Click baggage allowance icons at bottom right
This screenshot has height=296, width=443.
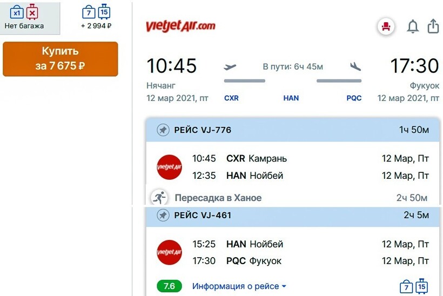click(x=413, y=286)
